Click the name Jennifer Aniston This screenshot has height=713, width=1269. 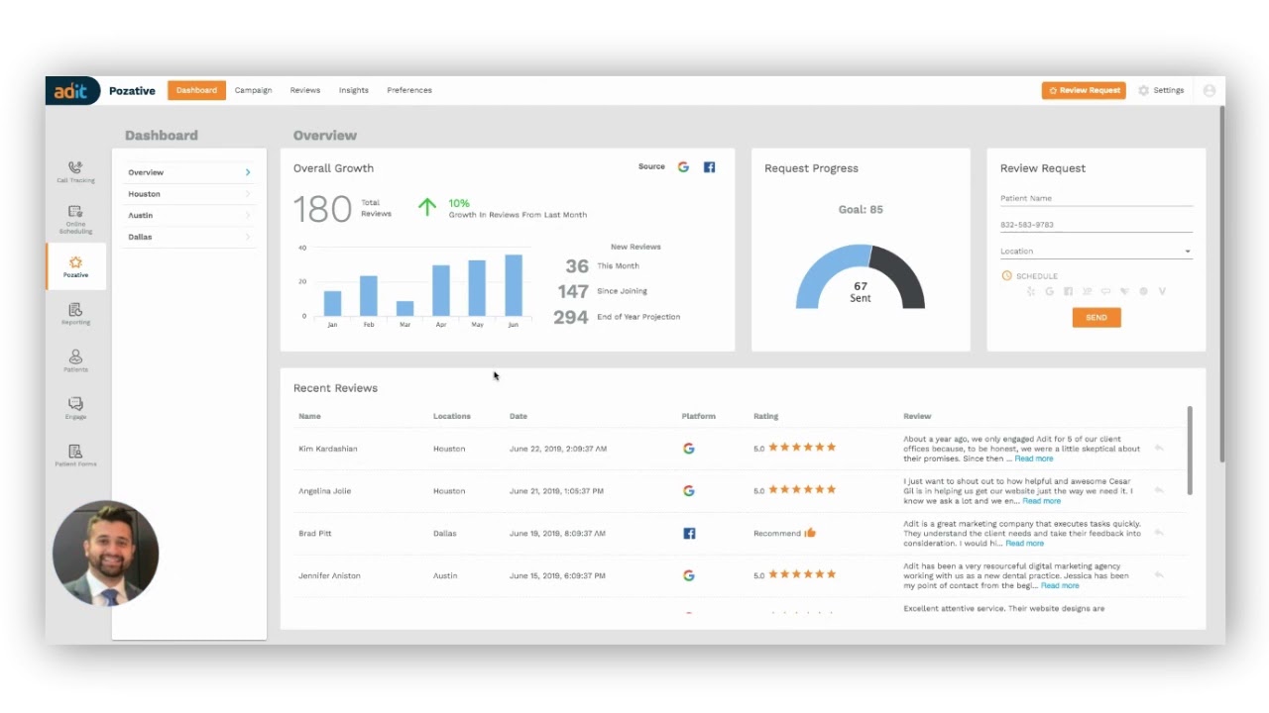(x=329, y=575)
